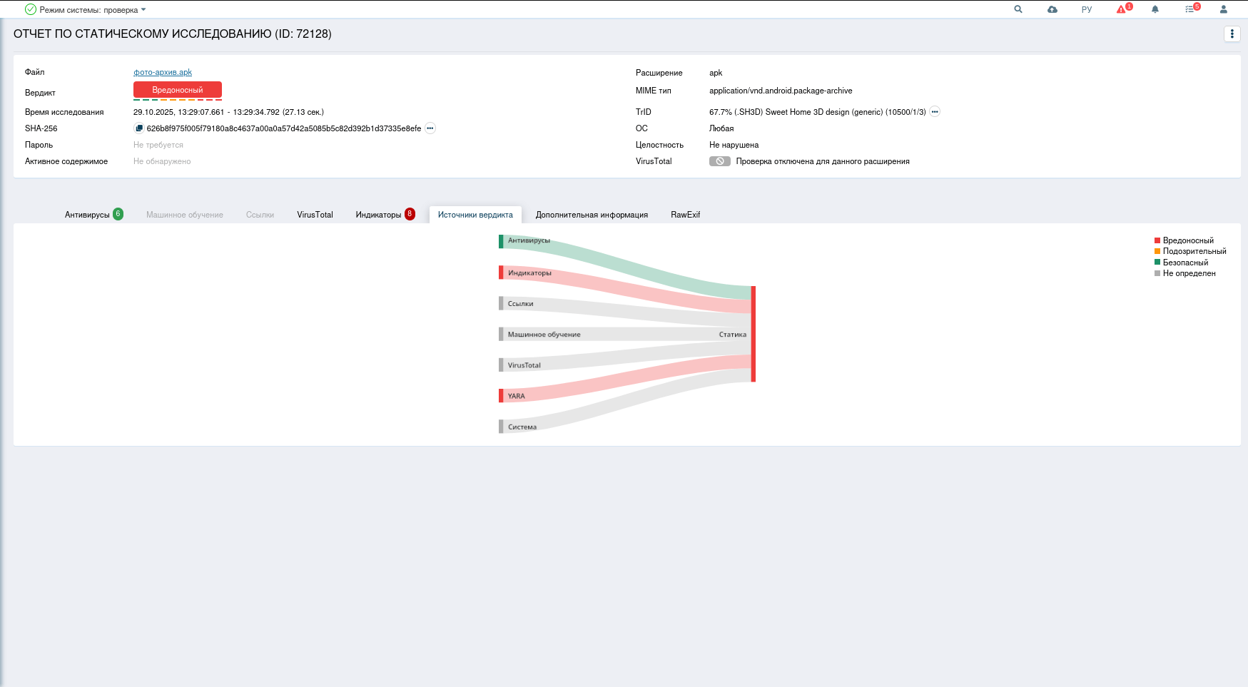Open the report three-dot menu
1248x687 pixels.
click(1232, 34)
